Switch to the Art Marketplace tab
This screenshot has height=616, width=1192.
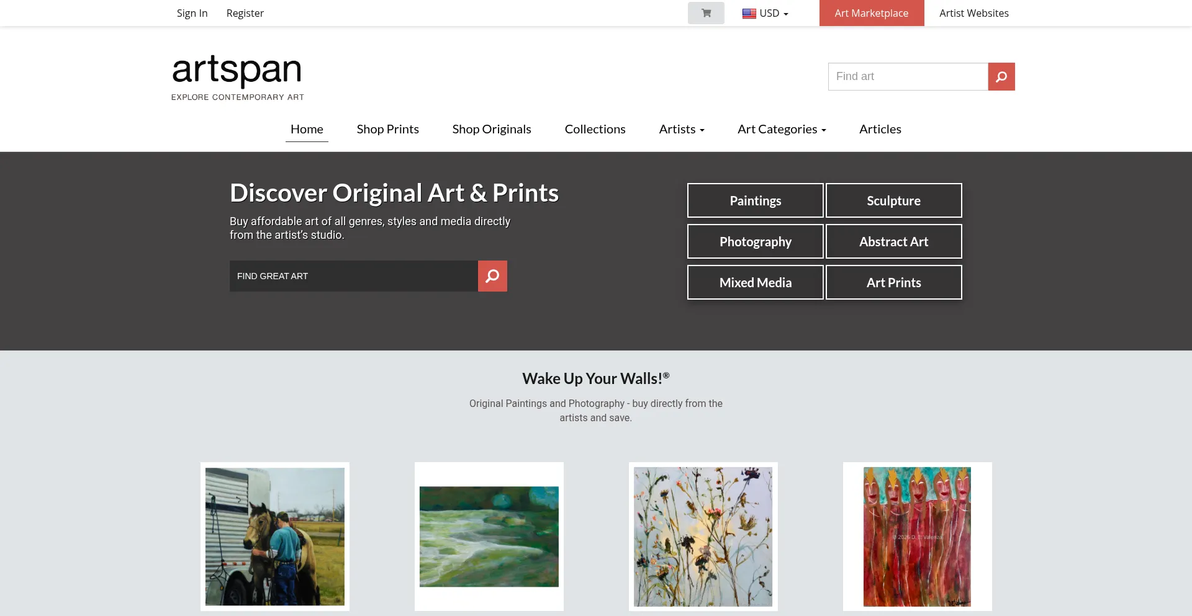point(871,13)
